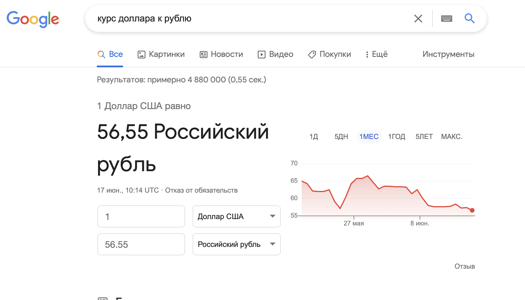
Task: Select 1МЕС chart range
Action: pyautogui.click(x=369, y=137)
